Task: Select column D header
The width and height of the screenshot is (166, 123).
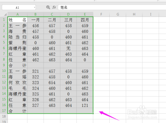Action: tap(68, 14)
